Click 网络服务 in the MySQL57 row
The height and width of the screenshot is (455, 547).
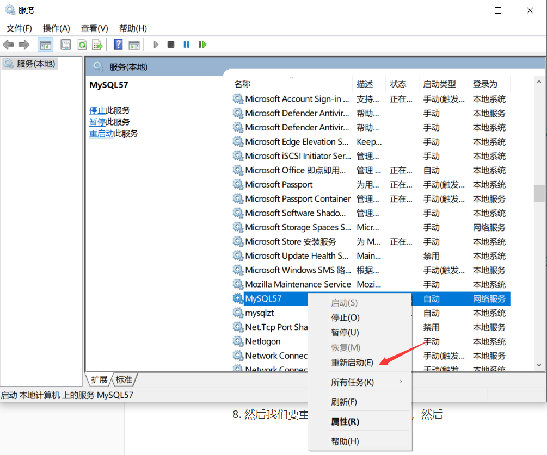(489, 298)
